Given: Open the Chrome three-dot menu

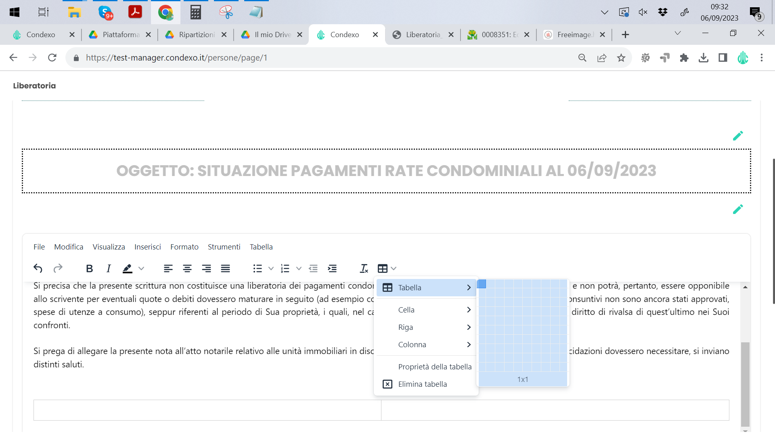Looking at the screenshot, I should pos(762,58).
